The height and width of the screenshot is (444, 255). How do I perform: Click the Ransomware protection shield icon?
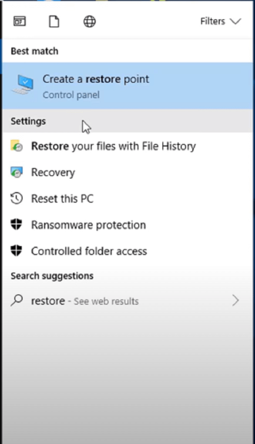click(16, 224)
